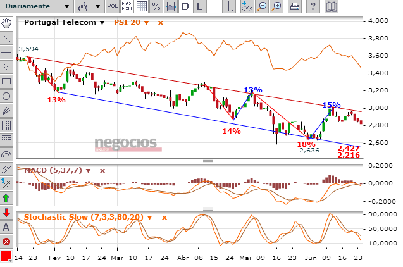Click the 3,594 price high label

tap(28, 49)
